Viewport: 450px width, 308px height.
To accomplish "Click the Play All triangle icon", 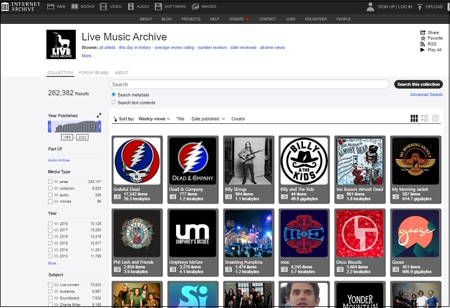I will point(423,50).
